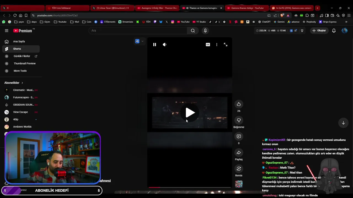Open the Giyim bookmarks folder
Screen dimensions: 353x198
(45, 22)
